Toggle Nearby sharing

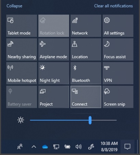(22, 50)
